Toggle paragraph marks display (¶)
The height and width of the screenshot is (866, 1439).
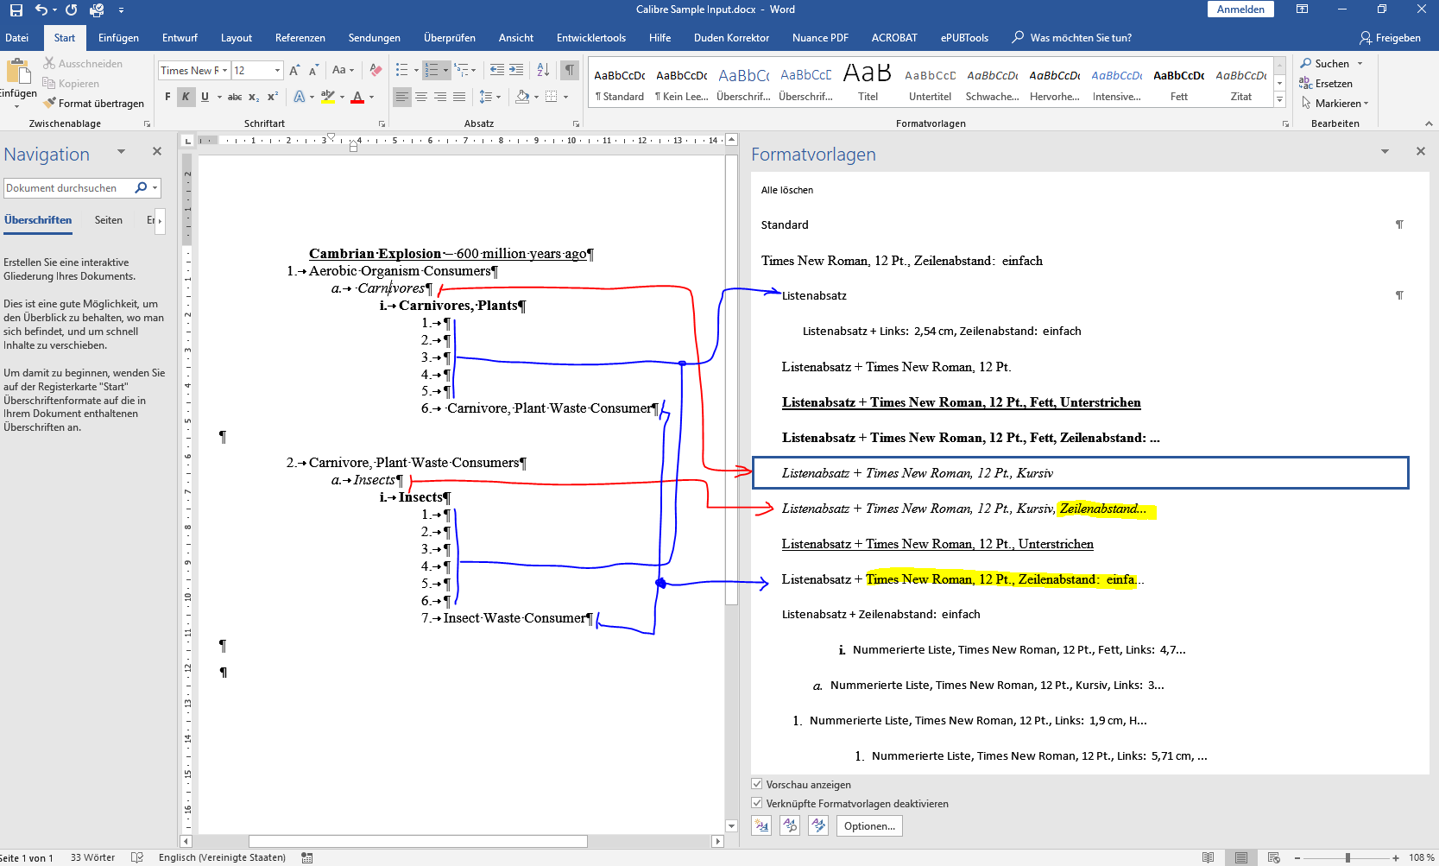point(570,70)
